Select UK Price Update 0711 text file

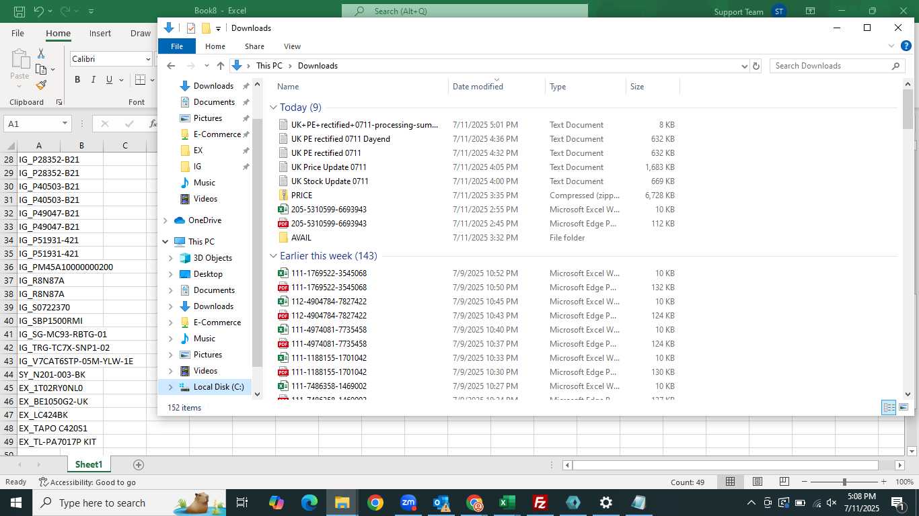[328, 167]
